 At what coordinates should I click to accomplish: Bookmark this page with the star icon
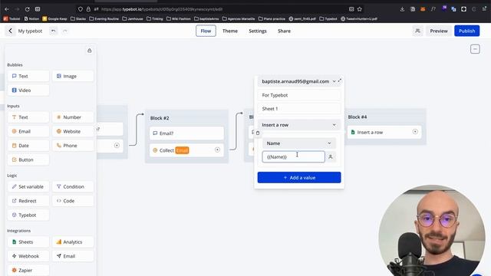click(x=360, y=9)
